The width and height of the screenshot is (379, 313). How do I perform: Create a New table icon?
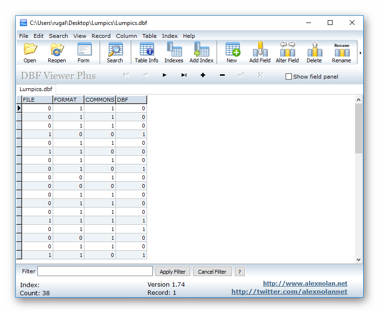coord(232,53)
